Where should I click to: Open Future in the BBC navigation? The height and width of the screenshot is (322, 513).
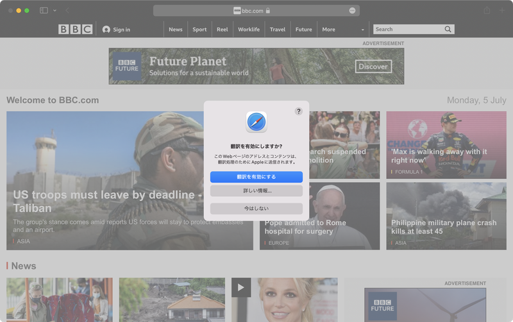[x=303, y=30]
